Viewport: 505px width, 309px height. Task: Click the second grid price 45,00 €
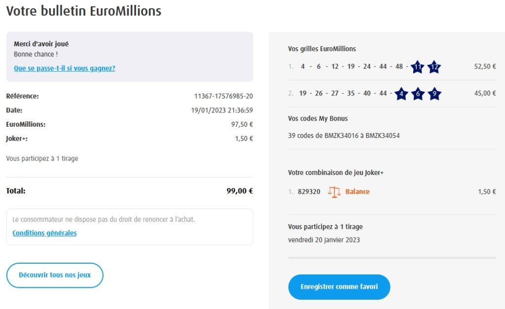485,93
